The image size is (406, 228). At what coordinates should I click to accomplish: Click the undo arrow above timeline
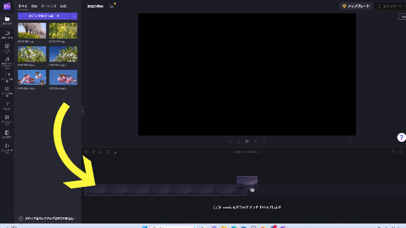click(x=86, y=152)
